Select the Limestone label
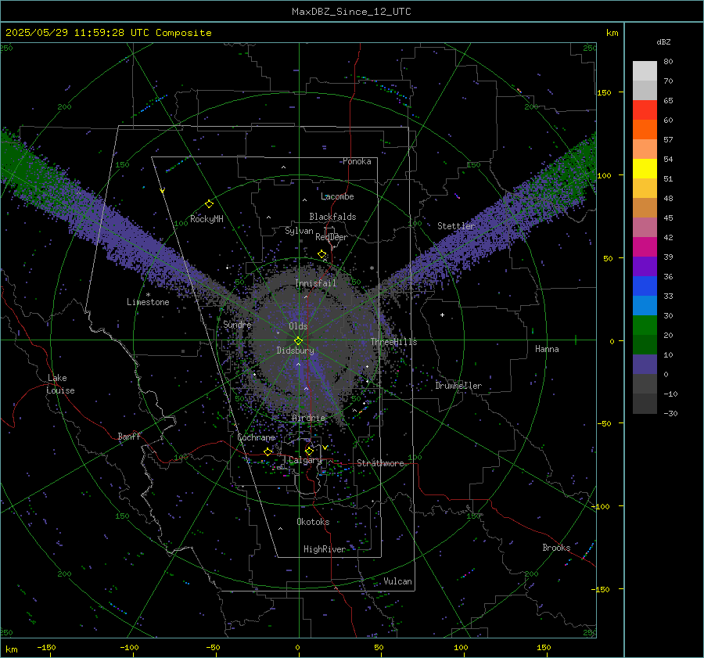Viewport: 704px width, 658px height. point(148,302)
